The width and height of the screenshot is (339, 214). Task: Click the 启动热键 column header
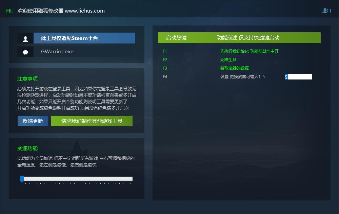pos(176,38)
